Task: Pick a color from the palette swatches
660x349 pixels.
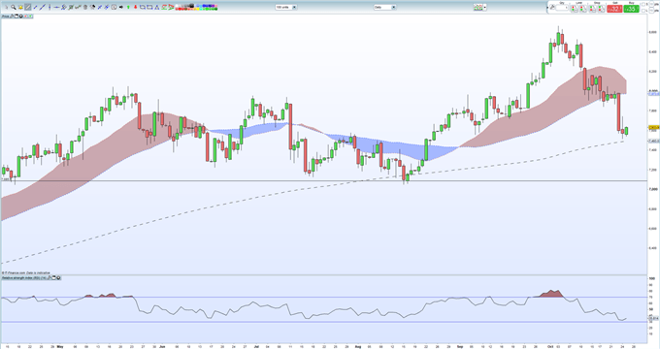Action: pyautogui.click(x=197, y=7)
